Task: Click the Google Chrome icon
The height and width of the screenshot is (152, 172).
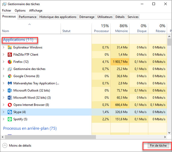Action: [10, 76]
